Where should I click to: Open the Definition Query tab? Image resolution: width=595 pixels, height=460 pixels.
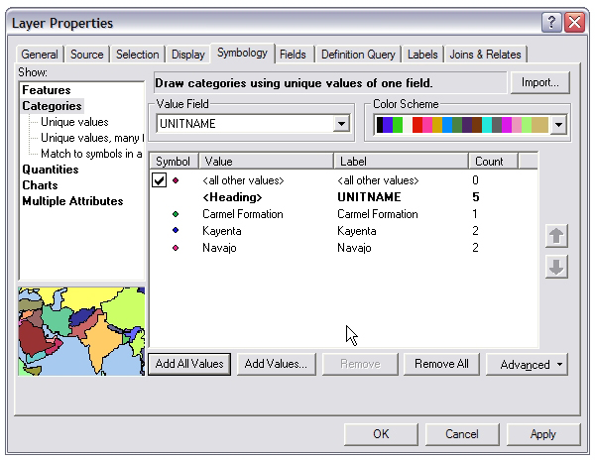358,55
